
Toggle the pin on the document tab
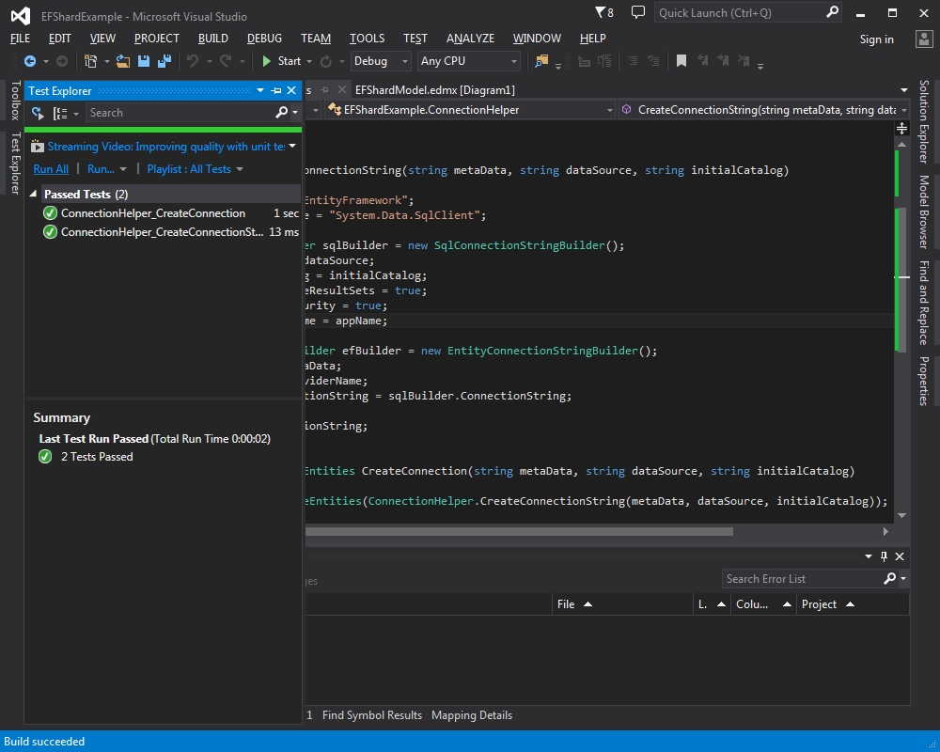pos(325,90)
